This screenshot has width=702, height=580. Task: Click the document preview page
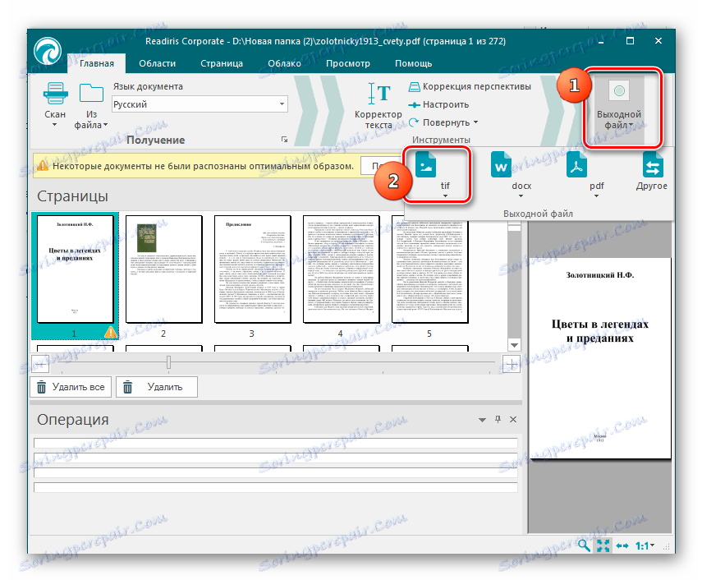(x=600, y=358)
